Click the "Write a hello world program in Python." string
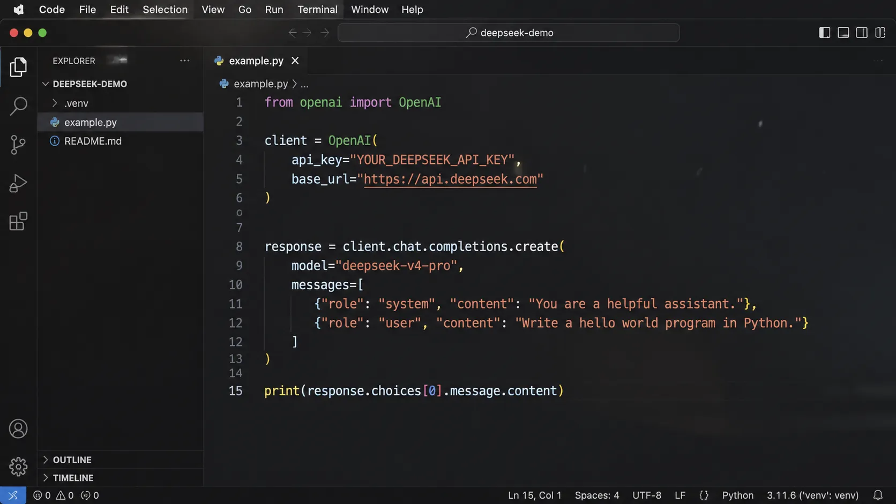 tap(658, 323)
